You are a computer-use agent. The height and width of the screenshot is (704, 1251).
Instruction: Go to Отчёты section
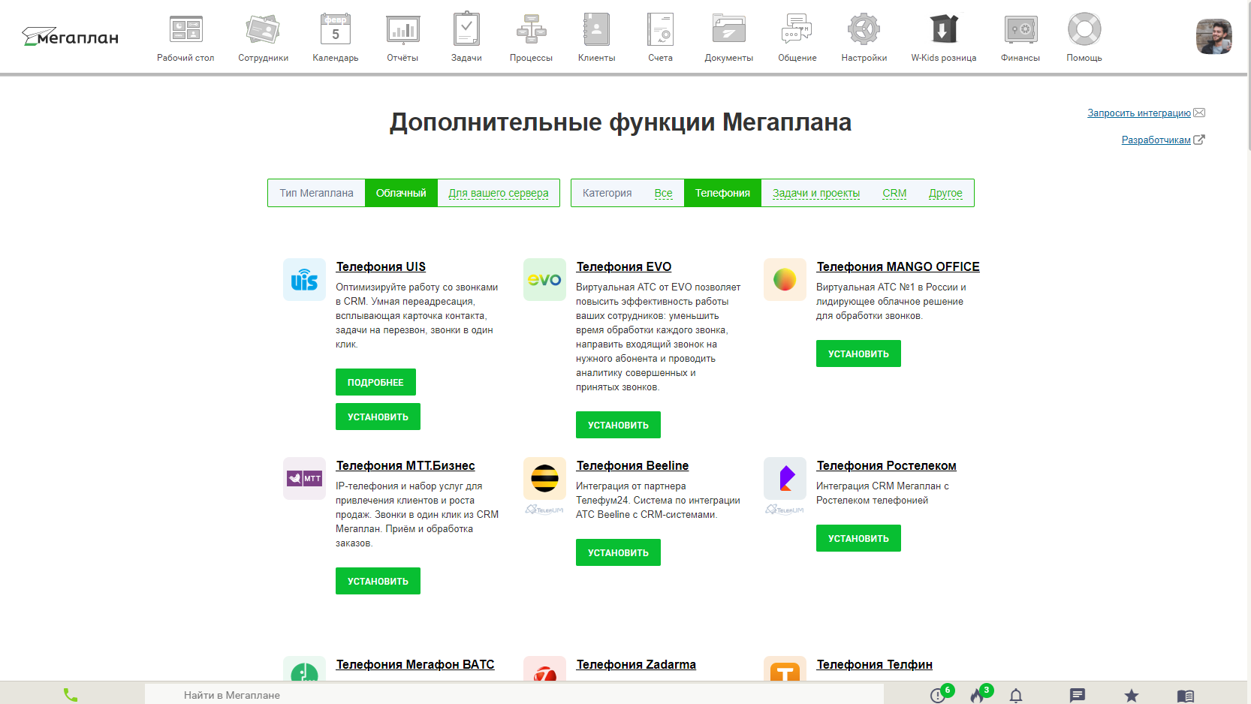pos(402,38)
